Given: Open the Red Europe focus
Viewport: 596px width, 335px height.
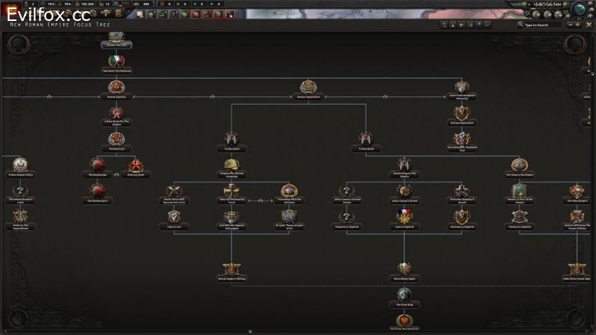Looking at the screenshot, I should [x=97, y=166].
